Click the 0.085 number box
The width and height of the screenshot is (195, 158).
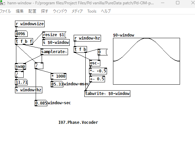(x=41, y=103)
